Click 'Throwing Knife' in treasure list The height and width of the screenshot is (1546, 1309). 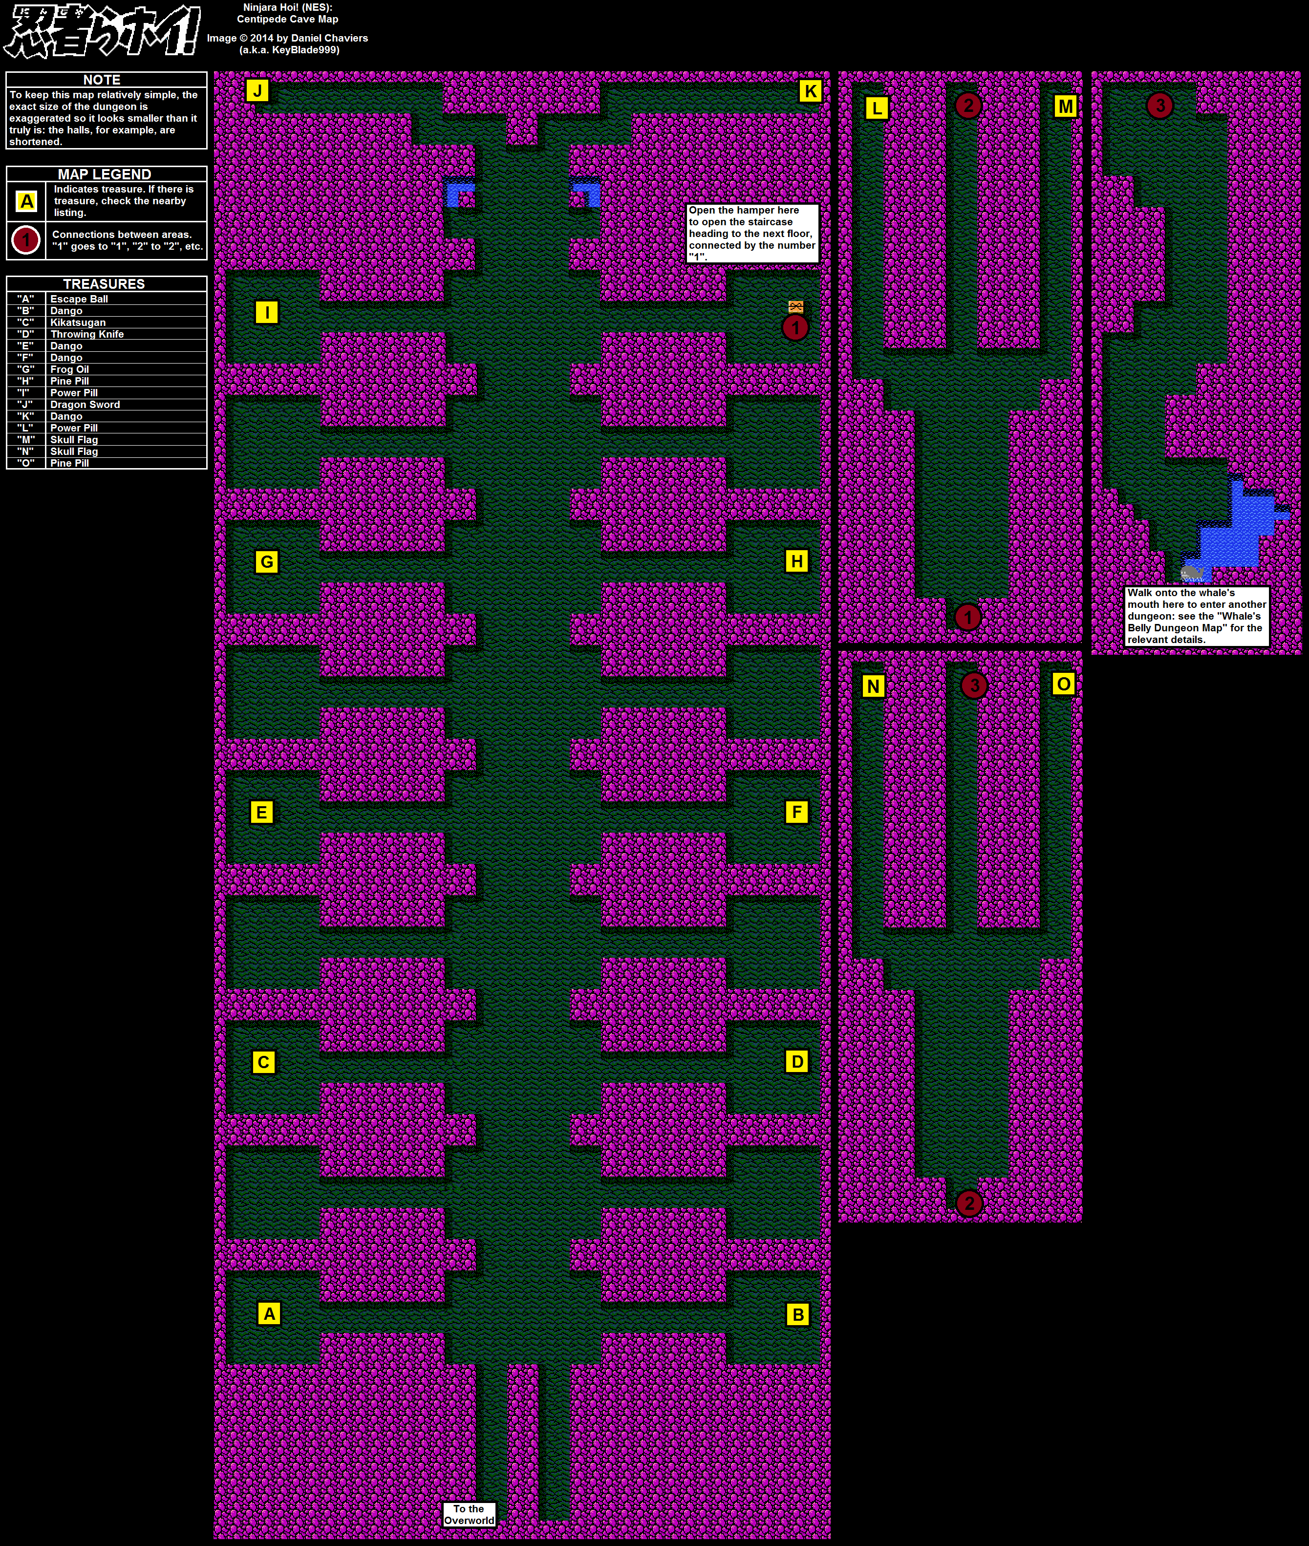pyautogui.click(x=87, y=335)
